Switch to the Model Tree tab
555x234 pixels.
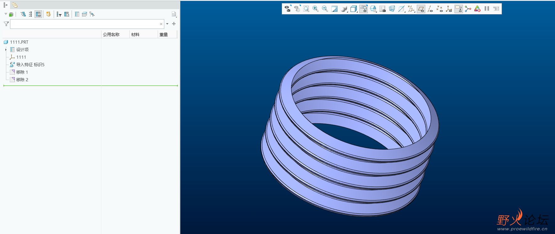5,5
